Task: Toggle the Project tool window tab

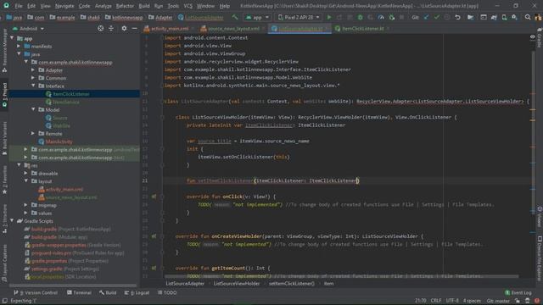Action: (4, 96)
